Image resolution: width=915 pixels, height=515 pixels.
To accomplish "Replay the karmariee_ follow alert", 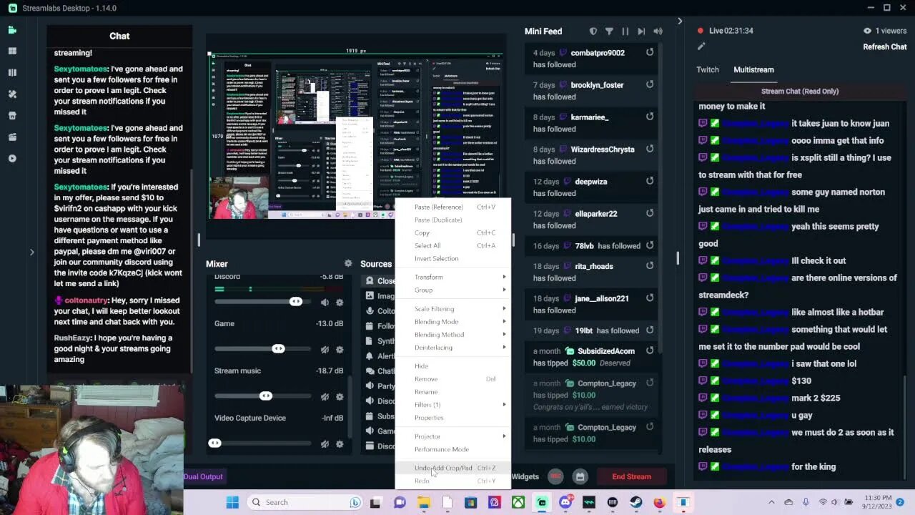I will pos(650,117).
